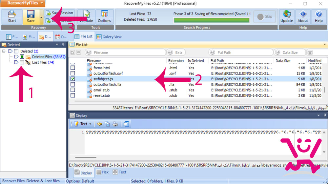Click the Full Path filter input field

pos(241,52)
